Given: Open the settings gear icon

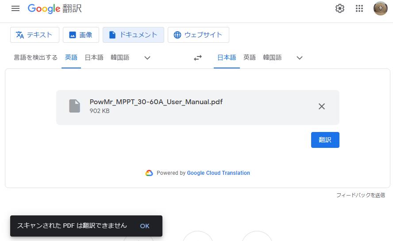Looking at the screenshot, I should (339, 8).
